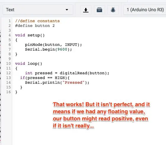The height and width of the screenshot is (145, 166).
Task: Click the void loop() declaration
Action: coord(29,64)
